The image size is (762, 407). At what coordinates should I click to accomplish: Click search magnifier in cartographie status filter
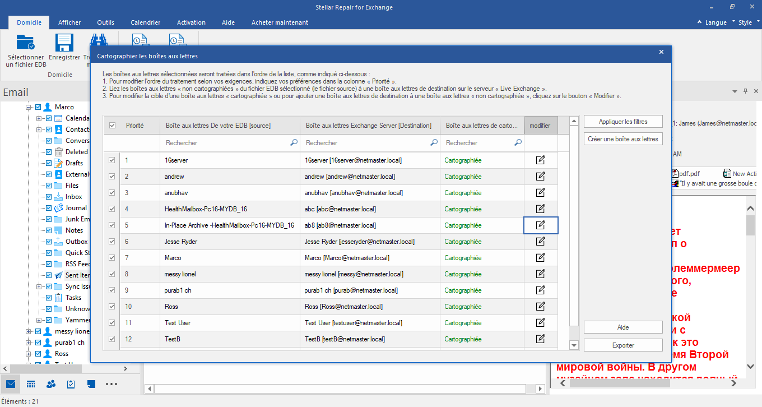click(x=518, y=143)
